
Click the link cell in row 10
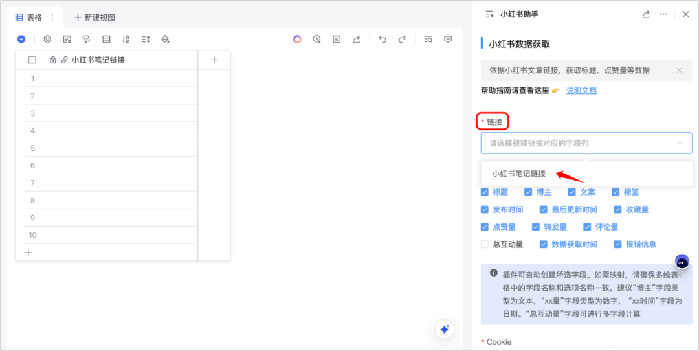(x=119, y=235)
